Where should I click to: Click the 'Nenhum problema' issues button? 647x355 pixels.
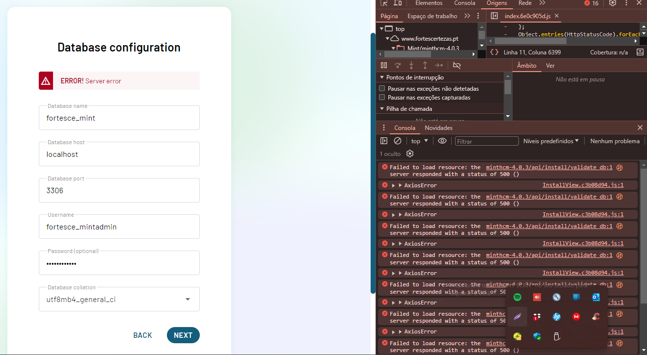(x=615, y=141)
